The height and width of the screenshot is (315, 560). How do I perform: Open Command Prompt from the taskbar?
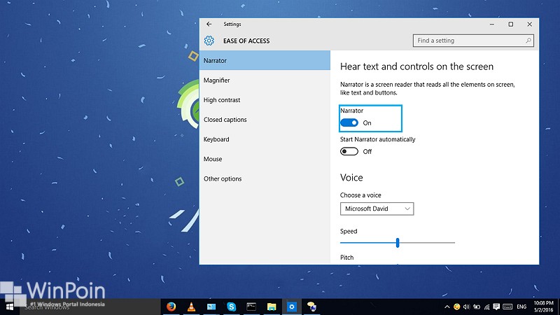(x=251, y=307)
